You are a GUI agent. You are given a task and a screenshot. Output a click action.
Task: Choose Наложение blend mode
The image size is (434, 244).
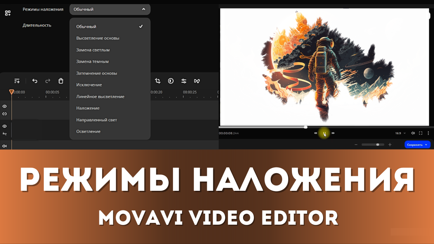110,108
